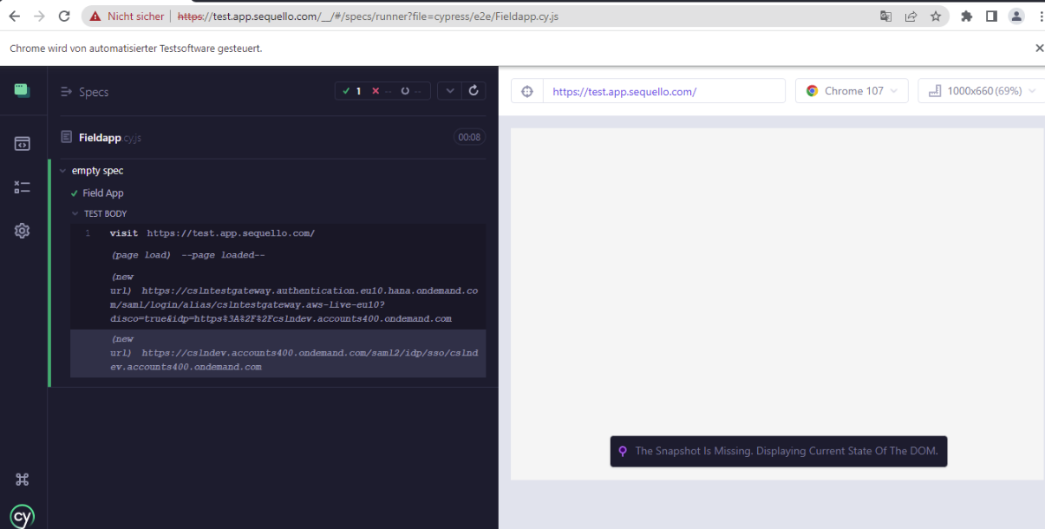Click the Google Translate icon in address bar

(885, 16)
